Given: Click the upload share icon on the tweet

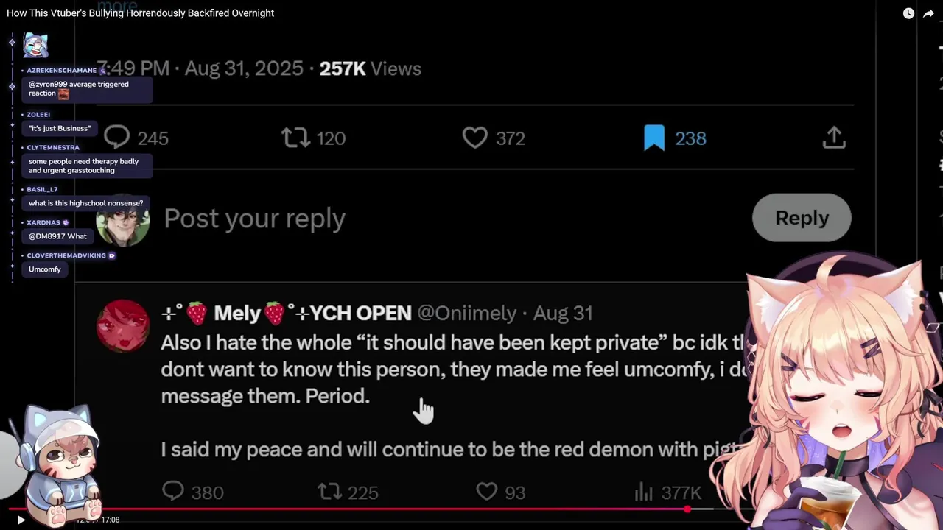Looking at the screenshot, I should coord(834,138).
